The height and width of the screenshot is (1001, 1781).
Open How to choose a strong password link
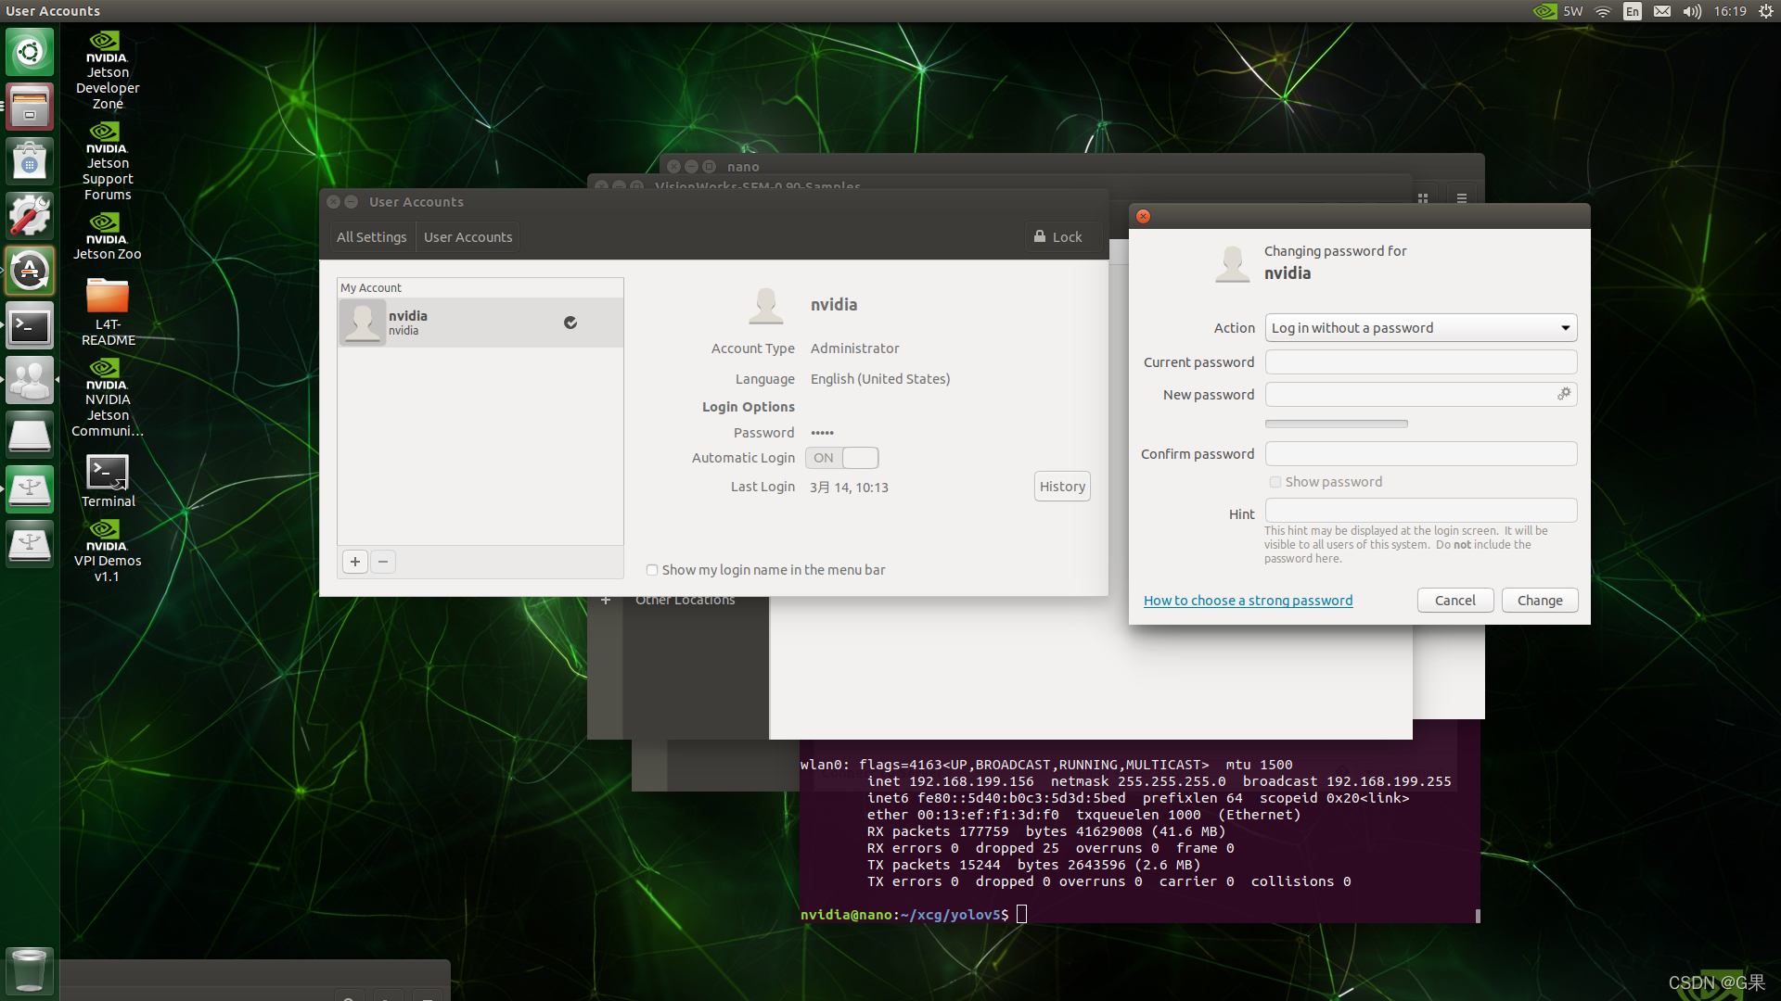click(1248, 601)
